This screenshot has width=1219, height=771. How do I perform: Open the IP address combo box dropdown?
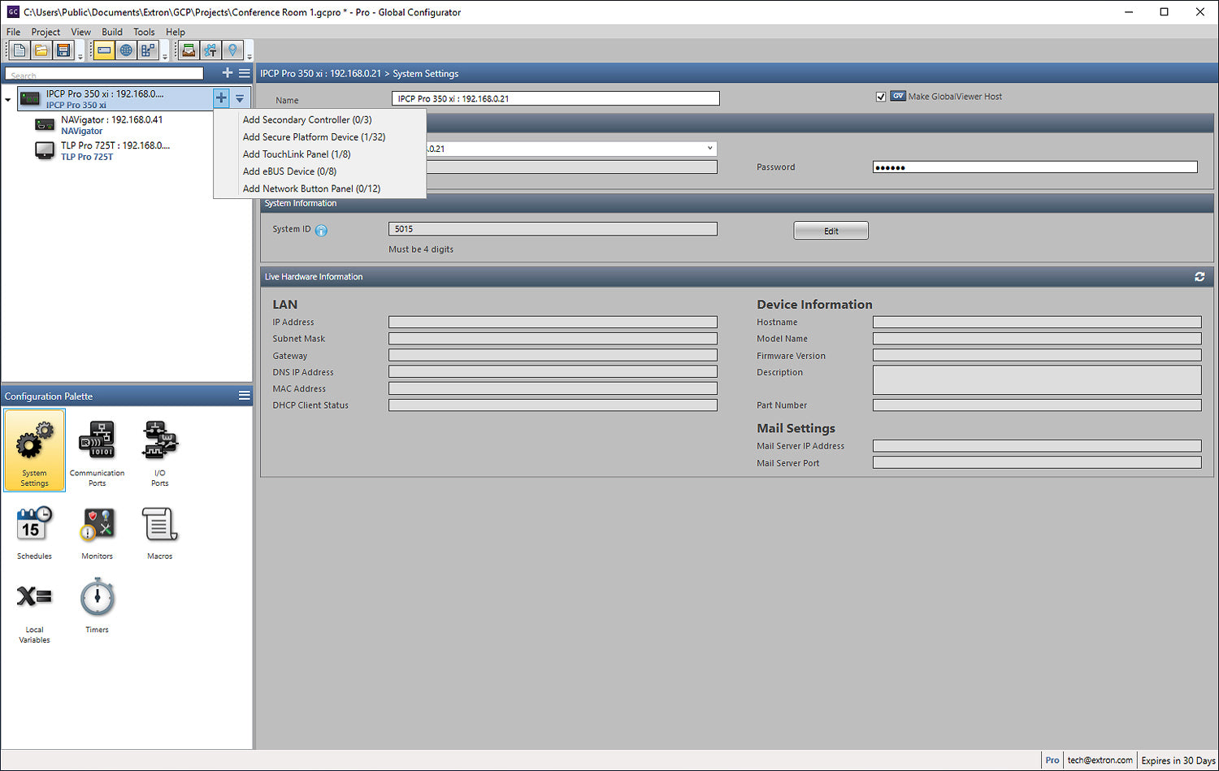click(709, 149)
